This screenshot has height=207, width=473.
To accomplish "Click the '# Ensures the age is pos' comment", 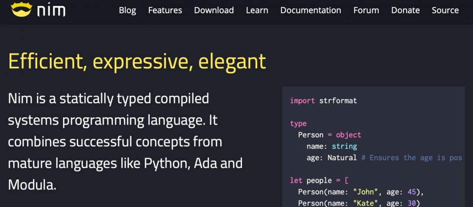I will [411, 158].
